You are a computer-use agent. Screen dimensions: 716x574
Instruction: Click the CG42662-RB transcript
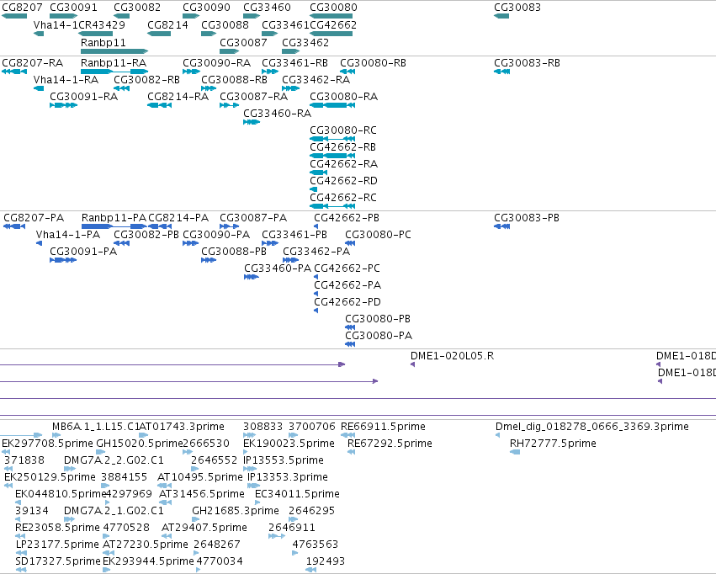pos(332,156)
